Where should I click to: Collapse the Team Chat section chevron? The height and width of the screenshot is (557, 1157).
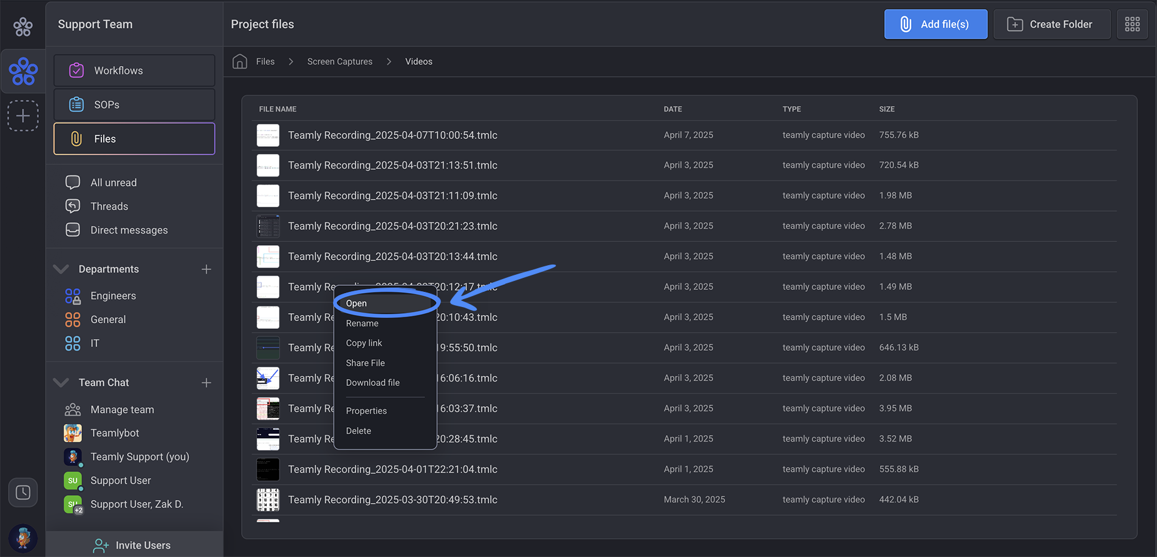[61, 382]
